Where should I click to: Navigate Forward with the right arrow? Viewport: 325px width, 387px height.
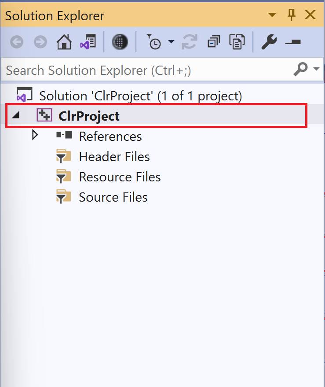pos(40,42)
